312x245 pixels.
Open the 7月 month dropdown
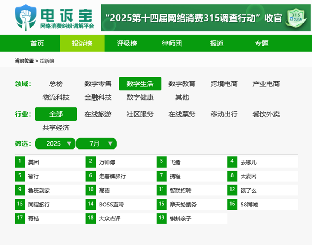pyautogui.click(x=96, y=143)
